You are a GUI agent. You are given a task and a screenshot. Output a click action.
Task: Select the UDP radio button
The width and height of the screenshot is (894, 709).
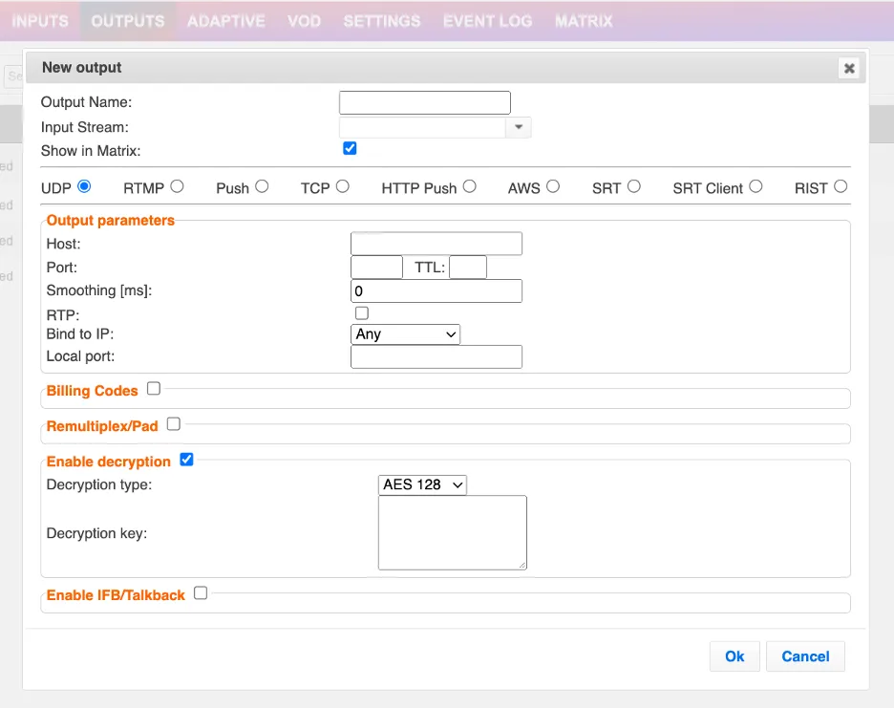(x=84, y=186)
